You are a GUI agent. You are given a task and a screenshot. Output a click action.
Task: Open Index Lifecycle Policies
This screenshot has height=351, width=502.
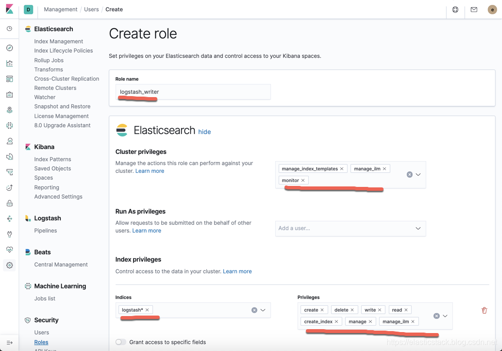[64, 50]
